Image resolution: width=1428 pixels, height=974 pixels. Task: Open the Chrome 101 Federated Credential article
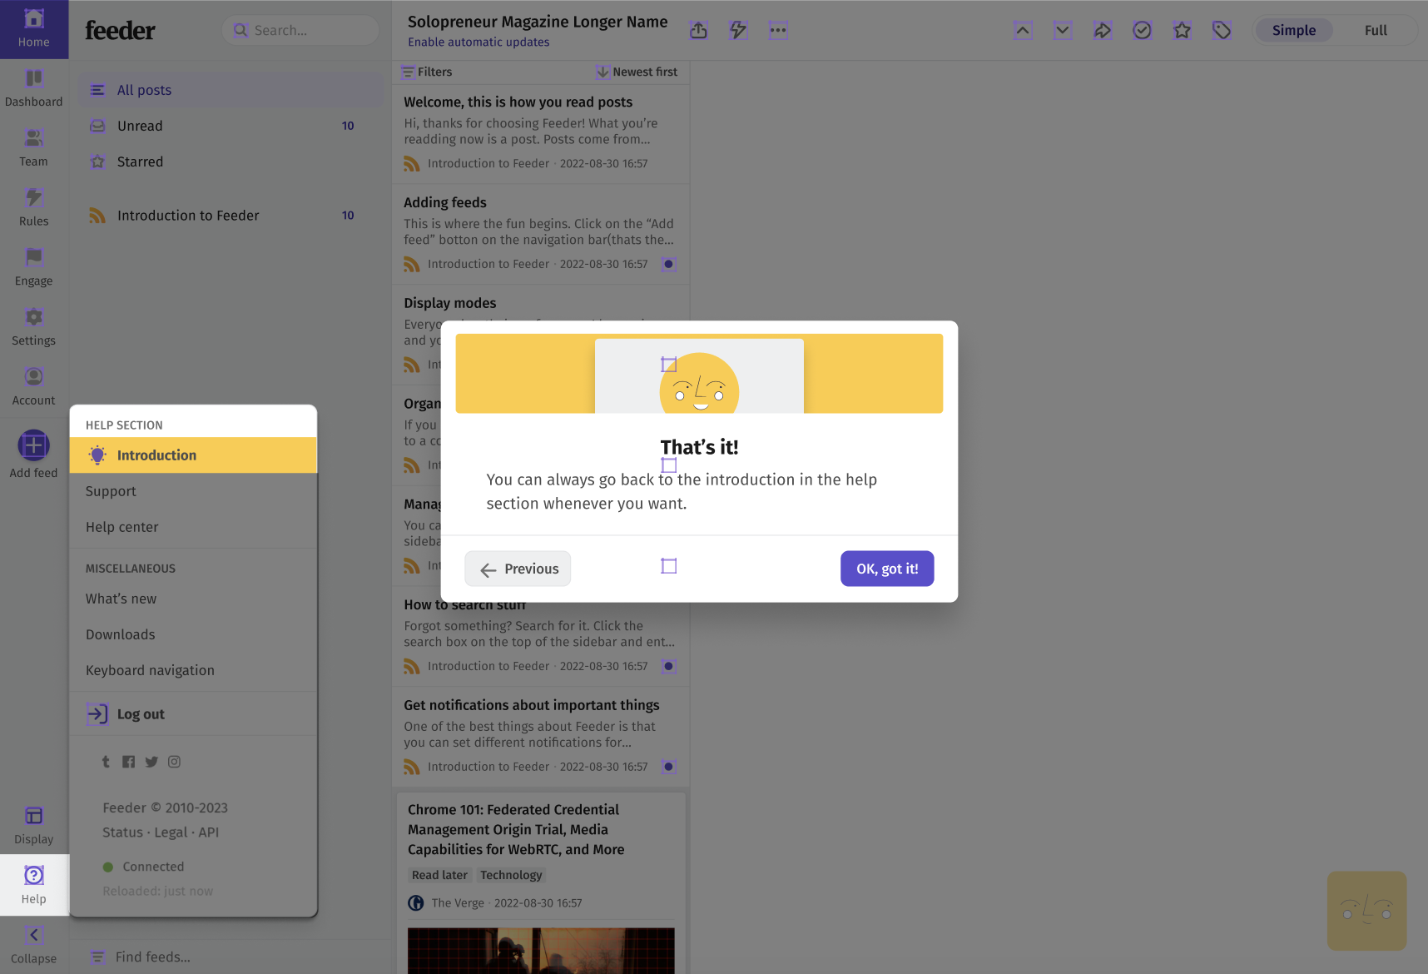(x=516, y=829)
